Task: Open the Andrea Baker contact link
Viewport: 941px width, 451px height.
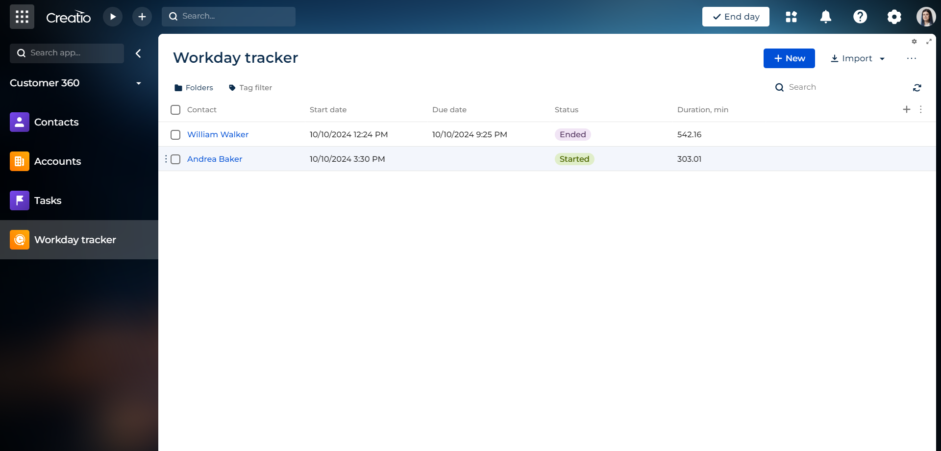Action: click(x=215, y=159)
